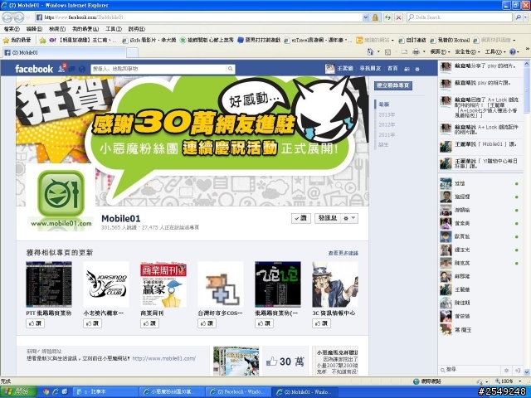Open the Windows 開始 Start button
The height and width of the screenshot is (398, 531).
click(x=18, y=392)
